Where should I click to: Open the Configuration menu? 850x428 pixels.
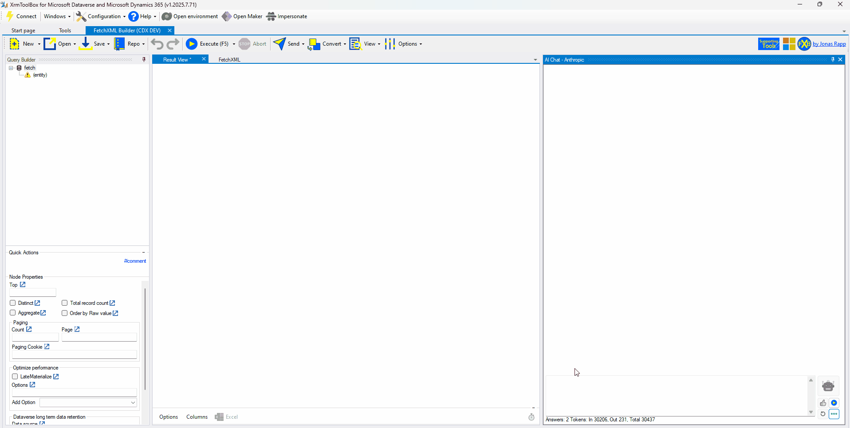(101, 16)
